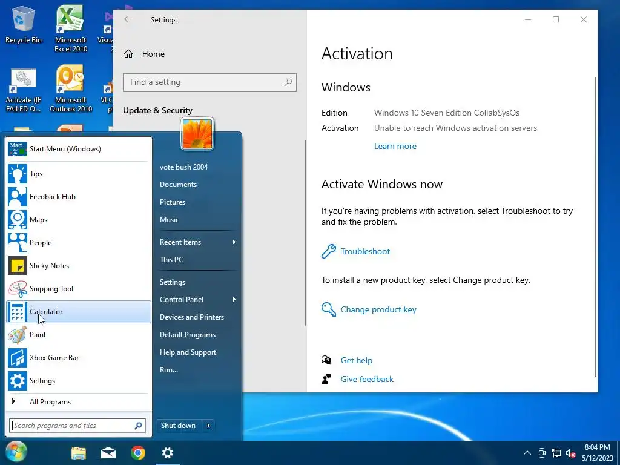Screen dimensions: 620x465
Task: Open the Snipping Tool scissors icon
Action: click(18, 289)
